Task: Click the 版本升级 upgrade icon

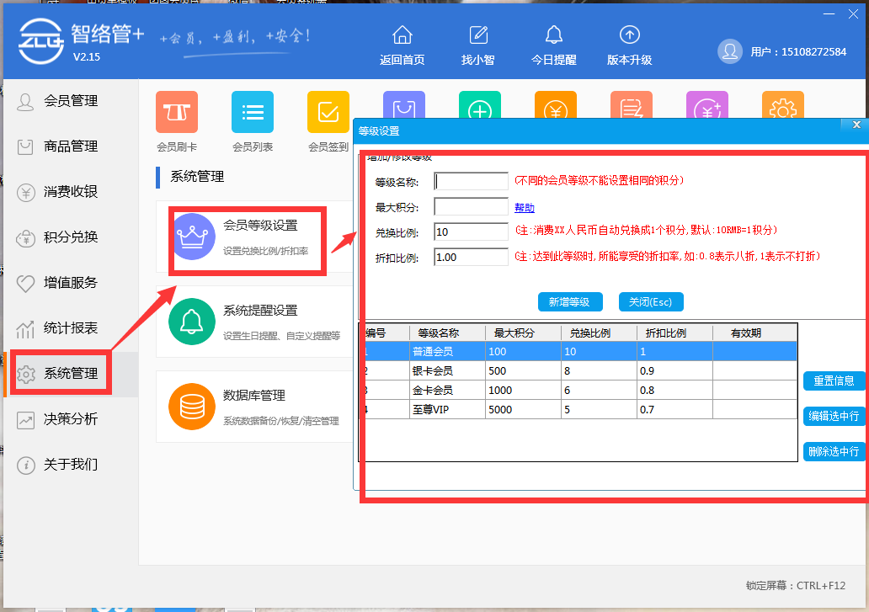Action: [x=630, y=35]
